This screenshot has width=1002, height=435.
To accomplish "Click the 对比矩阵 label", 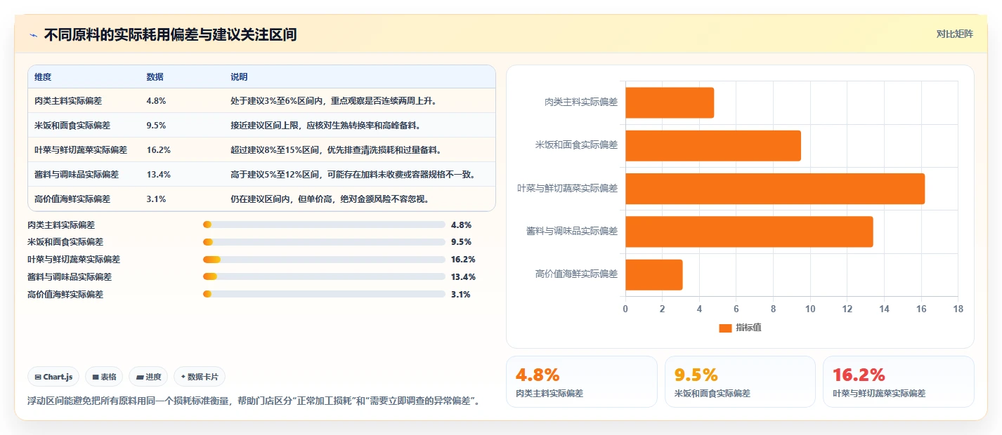I will (955, 34).
